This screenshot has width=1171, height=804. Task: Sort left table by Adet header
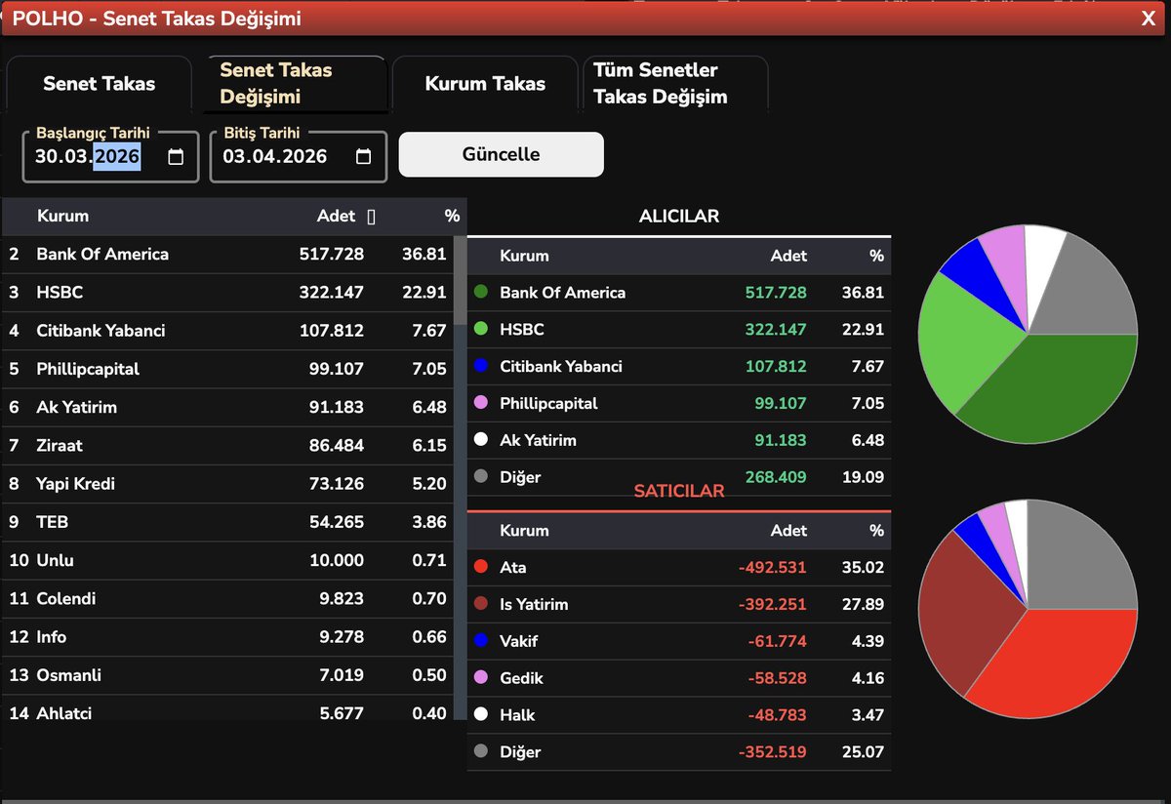tap(336, 216)
